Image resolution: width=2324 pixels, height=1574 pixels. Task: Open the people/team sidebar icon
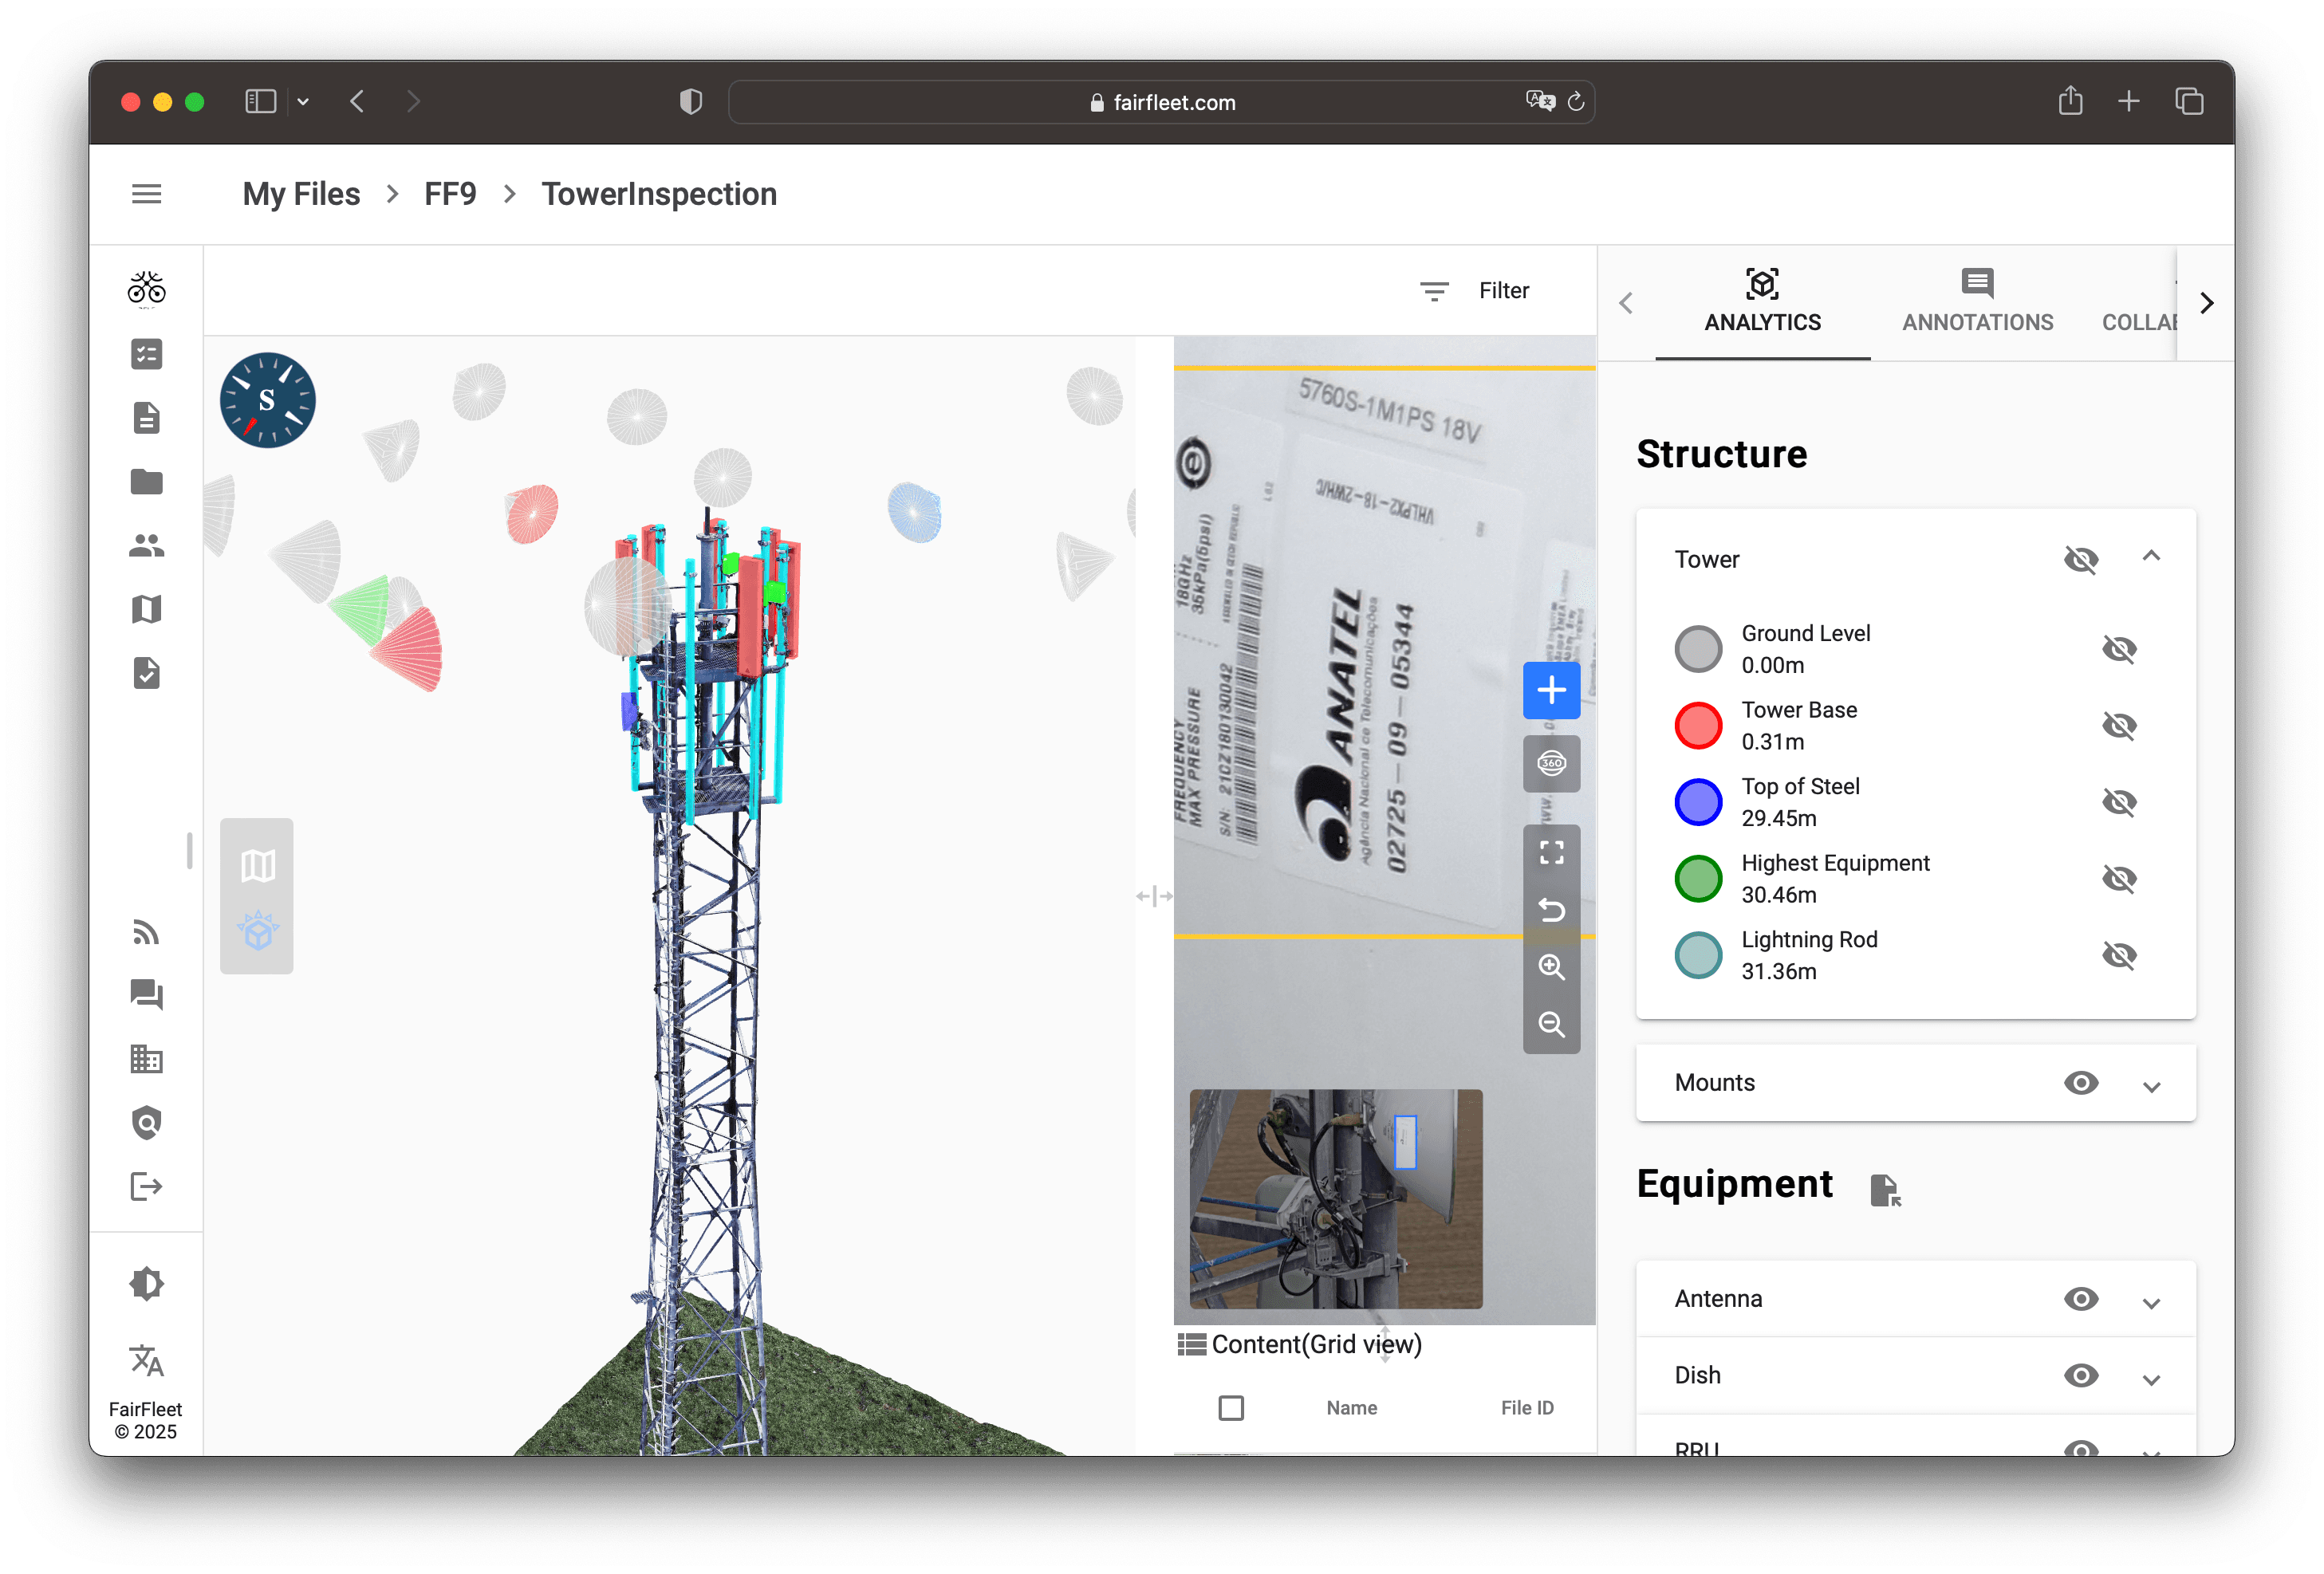point(146,546)
